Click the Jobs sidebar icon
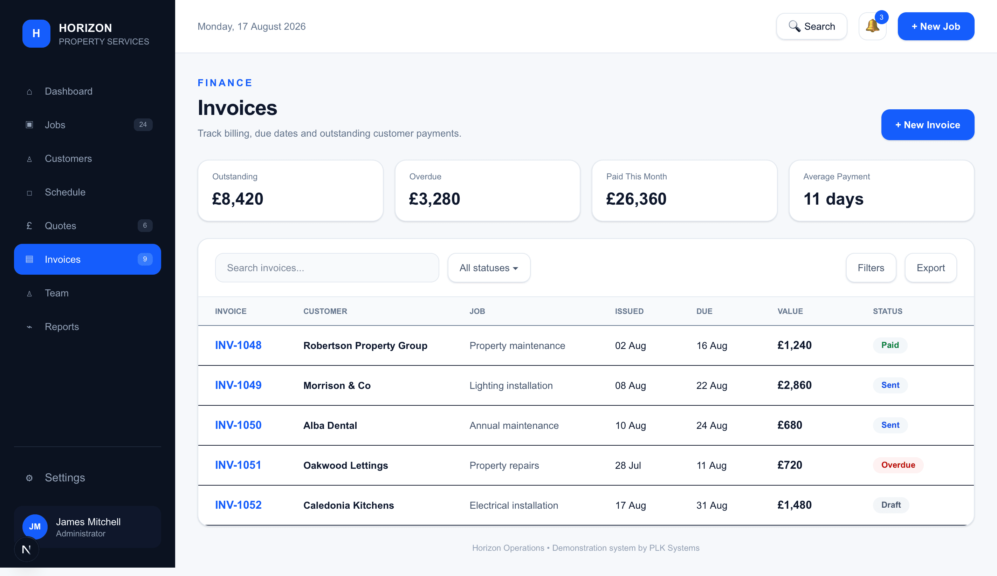997x576 pixels. (29, 125)
